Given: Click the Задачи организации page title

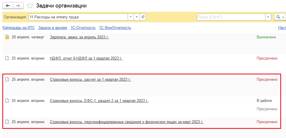Looking at the screenshot, I should point(61,6).
